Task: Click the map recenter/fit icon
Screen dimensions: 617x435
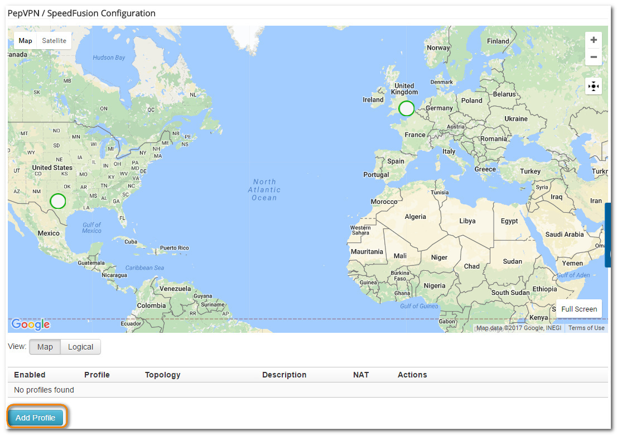Action: tap(593, 86)
